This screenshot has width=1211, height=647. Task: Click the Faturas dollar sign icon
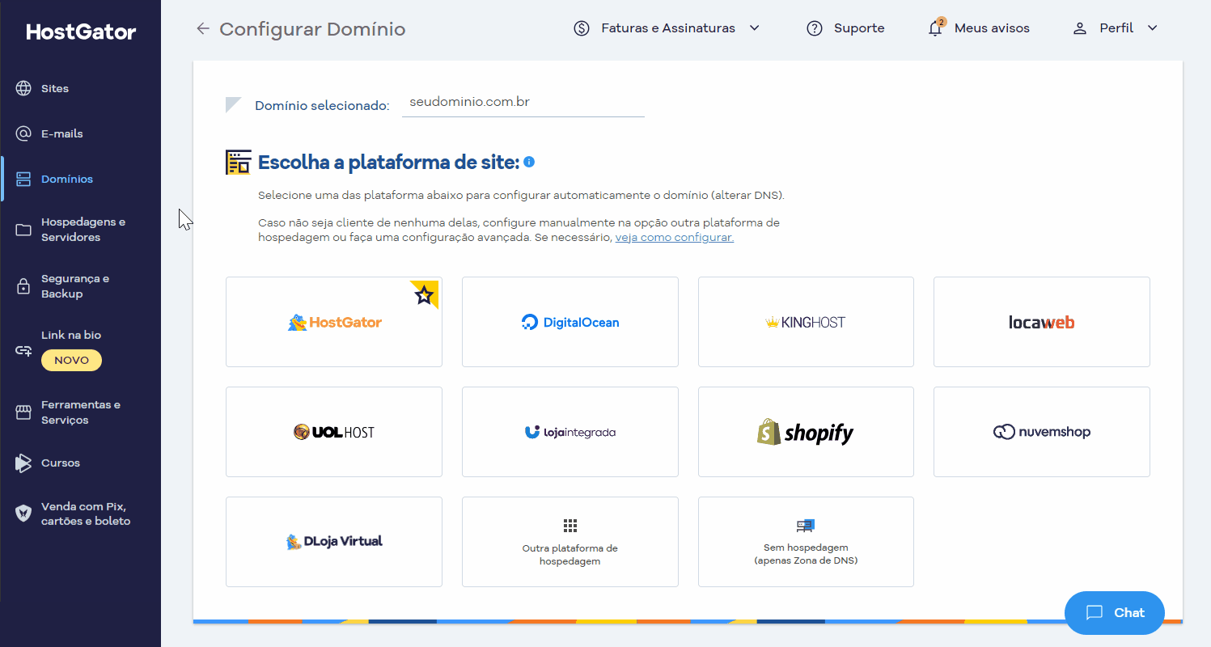click(582, 28)
